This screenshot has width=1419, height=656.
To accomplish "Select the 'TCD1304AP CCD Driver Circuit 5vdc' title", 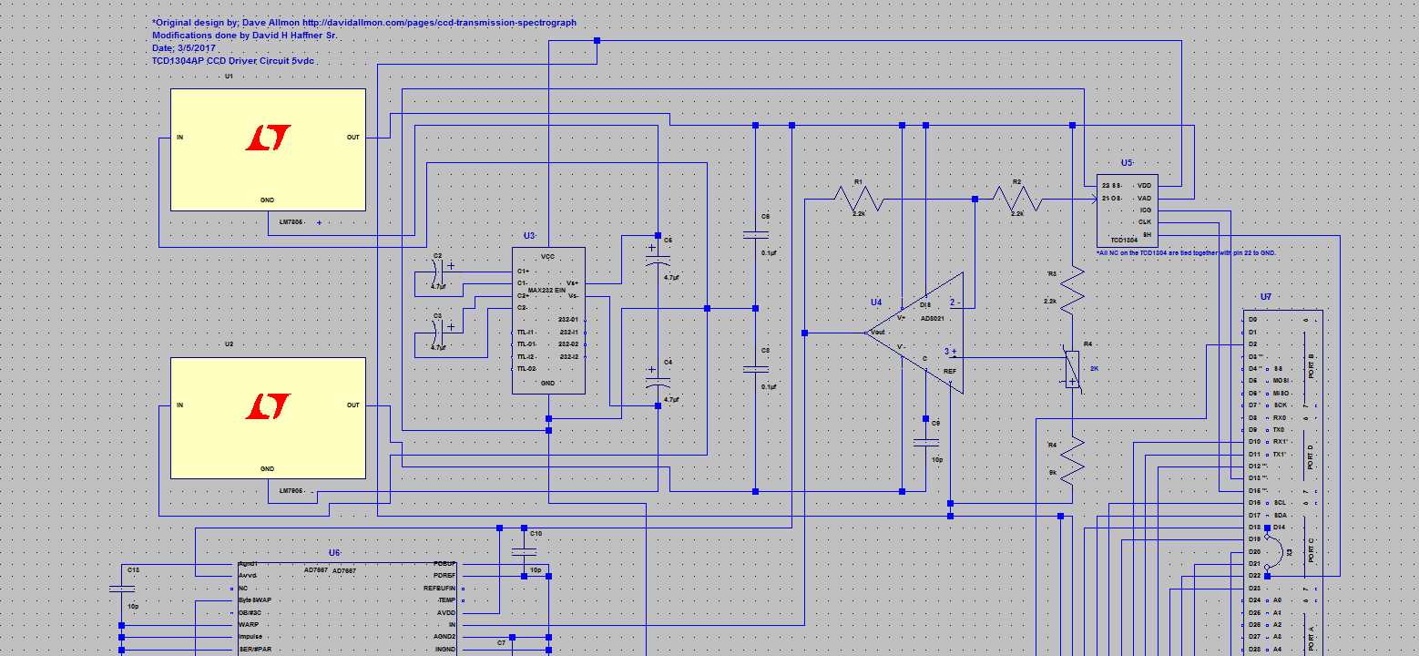I will (x=234, y=60).
